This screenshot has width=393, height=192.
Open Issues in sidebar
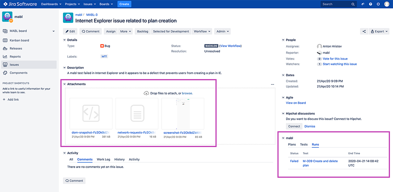click(x=29, y=64)
